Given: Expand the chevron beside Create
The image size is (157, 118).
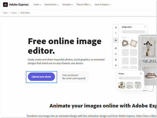Looking at the screenshot, I should pyautogui.click(x=40, y=5).
